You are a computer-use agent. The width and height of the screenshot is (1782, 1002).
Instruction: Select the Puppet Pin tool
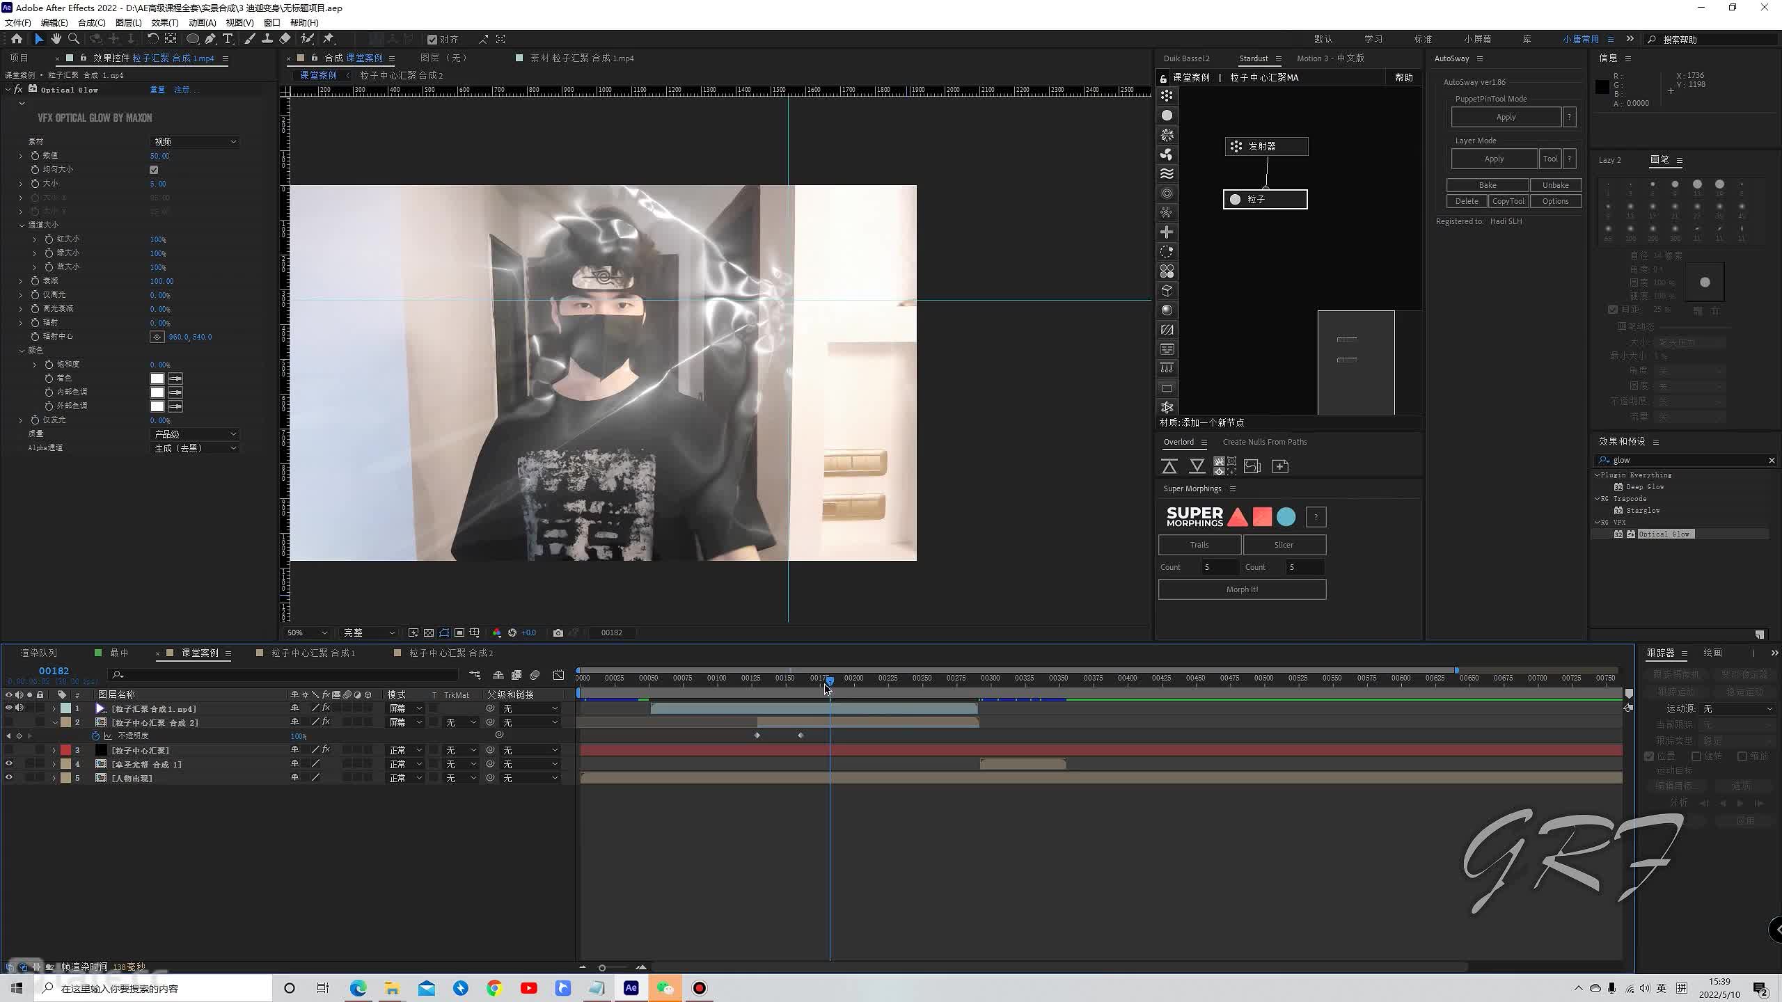point(329,39)
